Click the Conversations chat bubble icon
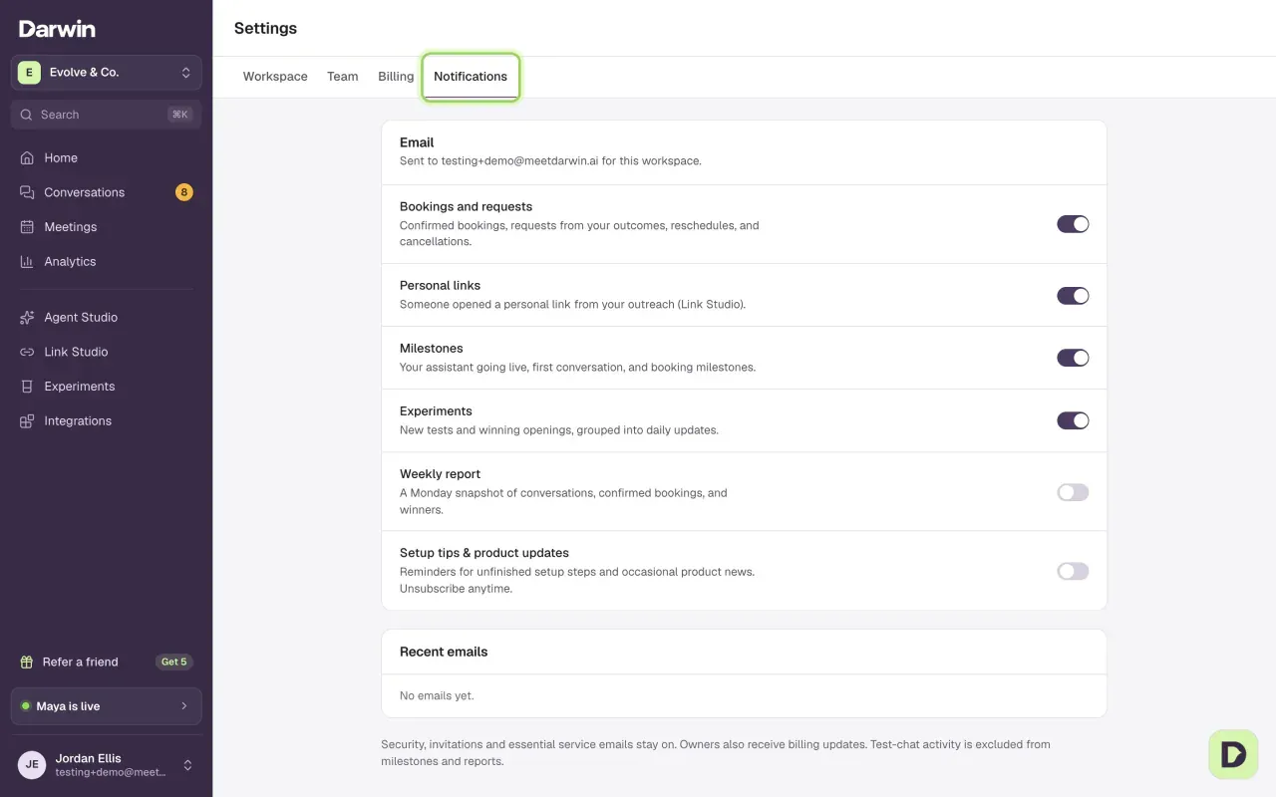 tap(27, 192)
